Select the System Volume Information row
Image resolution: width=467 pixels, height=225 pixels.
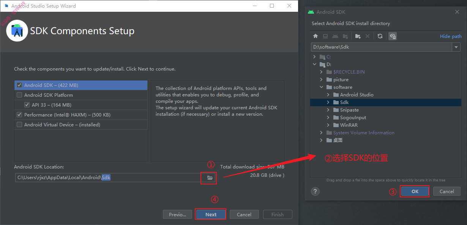(385, 133)
